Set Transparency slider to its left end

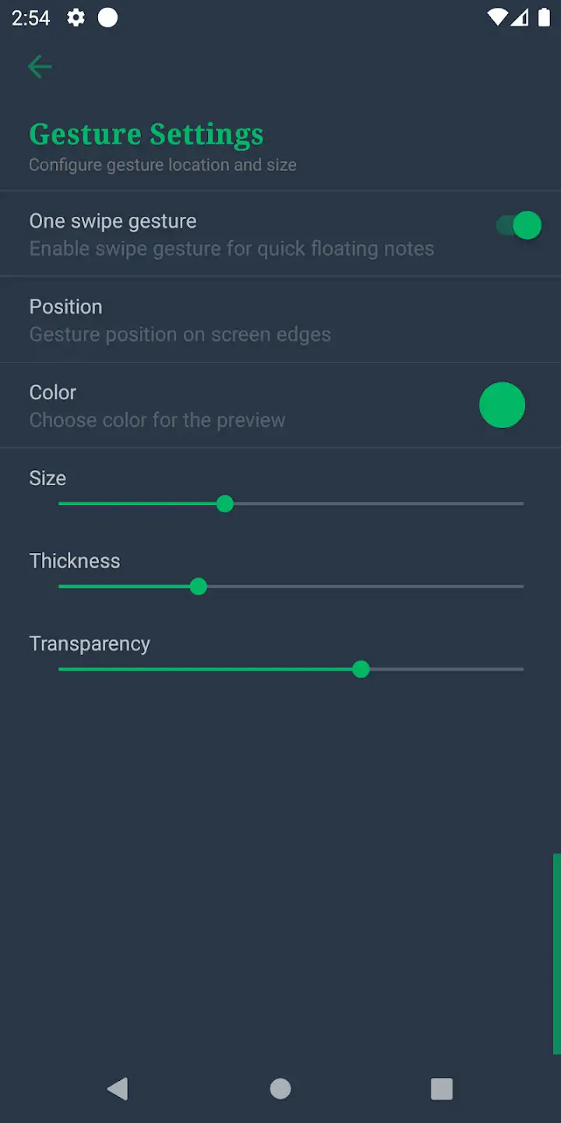point(60,669)
